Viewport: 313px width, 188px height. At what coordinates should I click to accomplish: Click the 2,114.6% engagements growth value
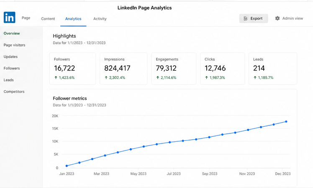click(169, 78)
